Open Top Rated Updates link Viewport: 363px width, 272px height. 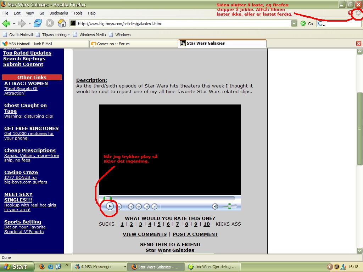(x=27, y=53)
